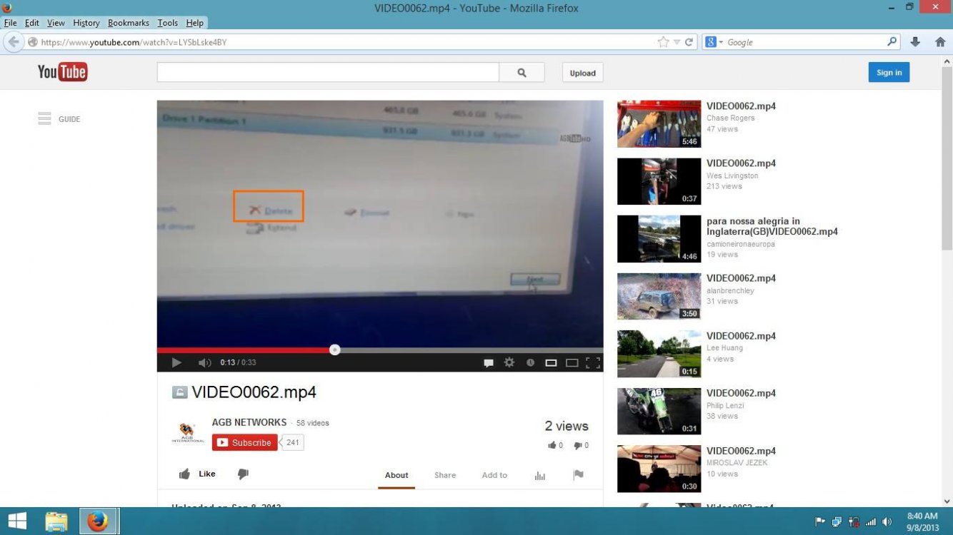Viewport: 953px width, 535px height.
Task: Click the AGB International channel avatar
Action: (187, 433)
